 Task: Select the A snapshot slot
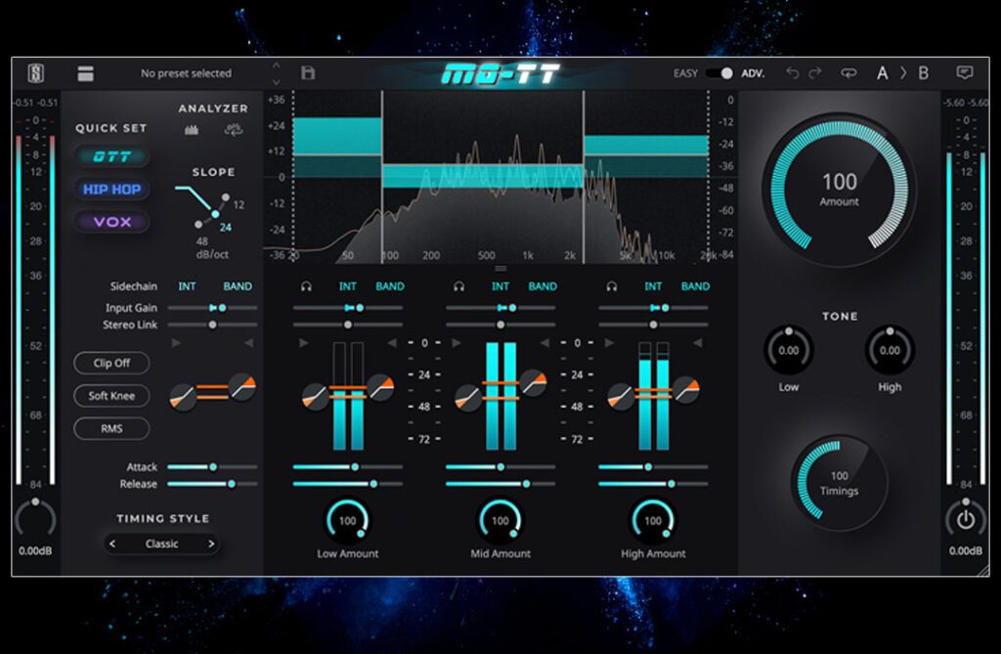(883, 72)
